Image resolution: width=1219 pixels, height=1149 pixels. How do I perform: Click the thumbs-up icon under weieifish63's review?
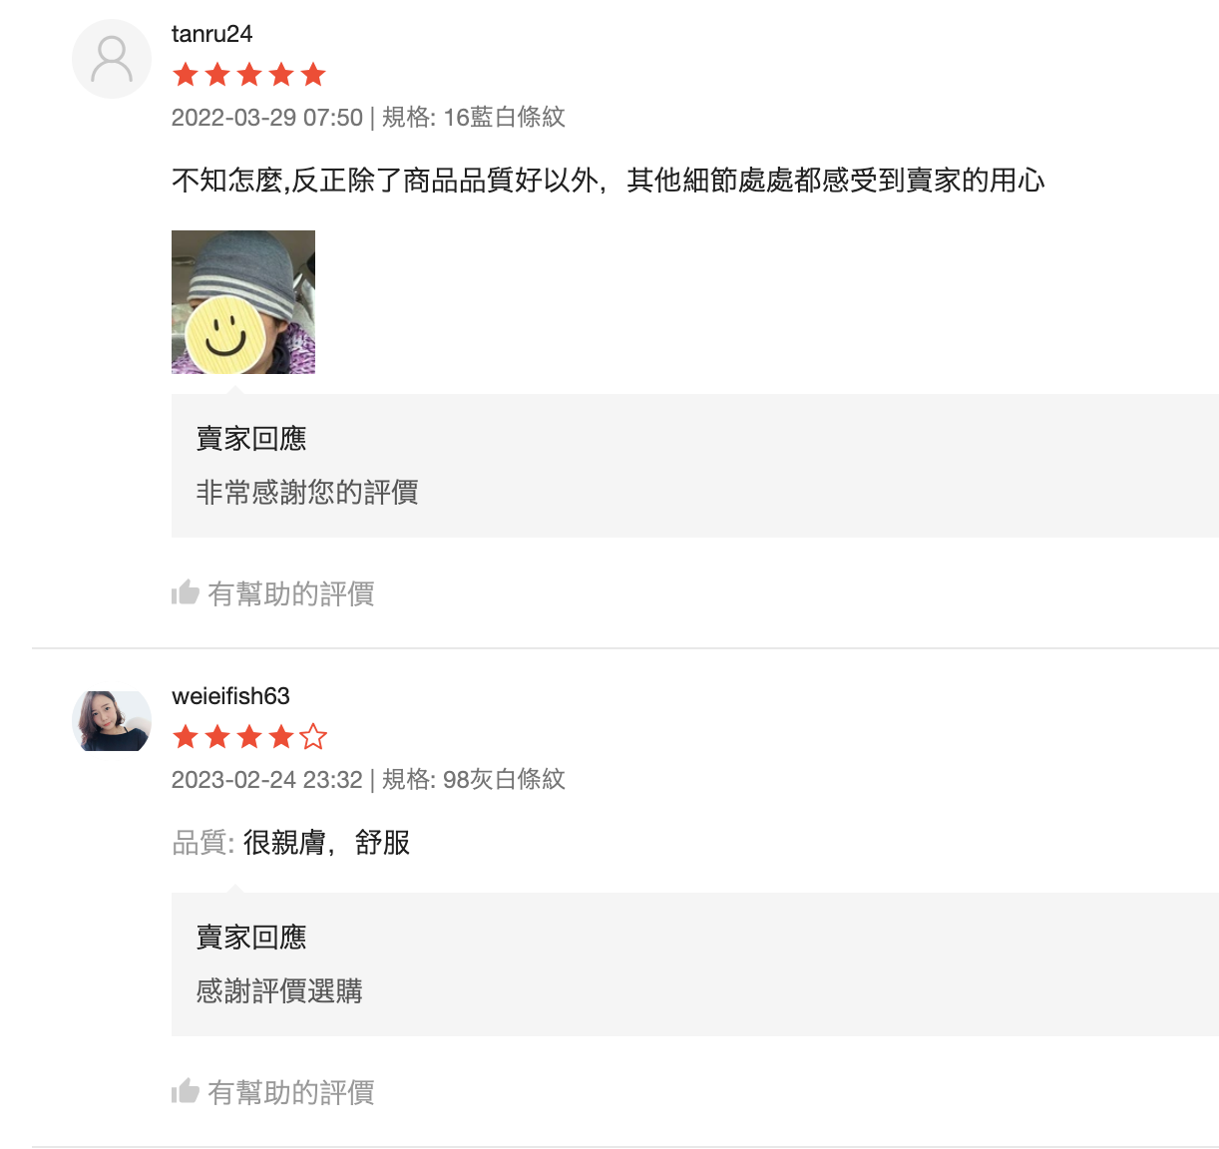coord(187,1091)
